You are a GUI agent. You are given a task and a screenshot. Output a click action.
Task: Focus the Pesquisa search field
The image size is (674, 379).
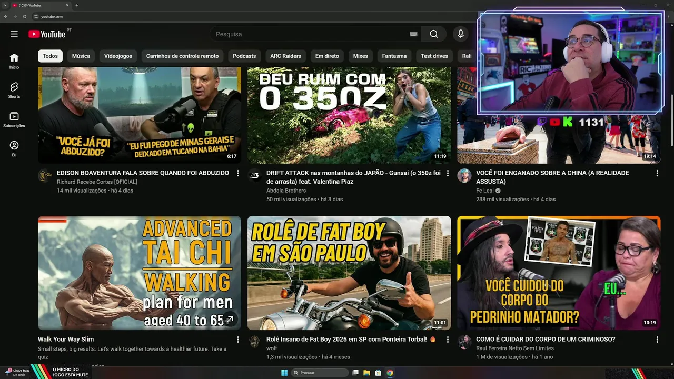coord(311,34)
